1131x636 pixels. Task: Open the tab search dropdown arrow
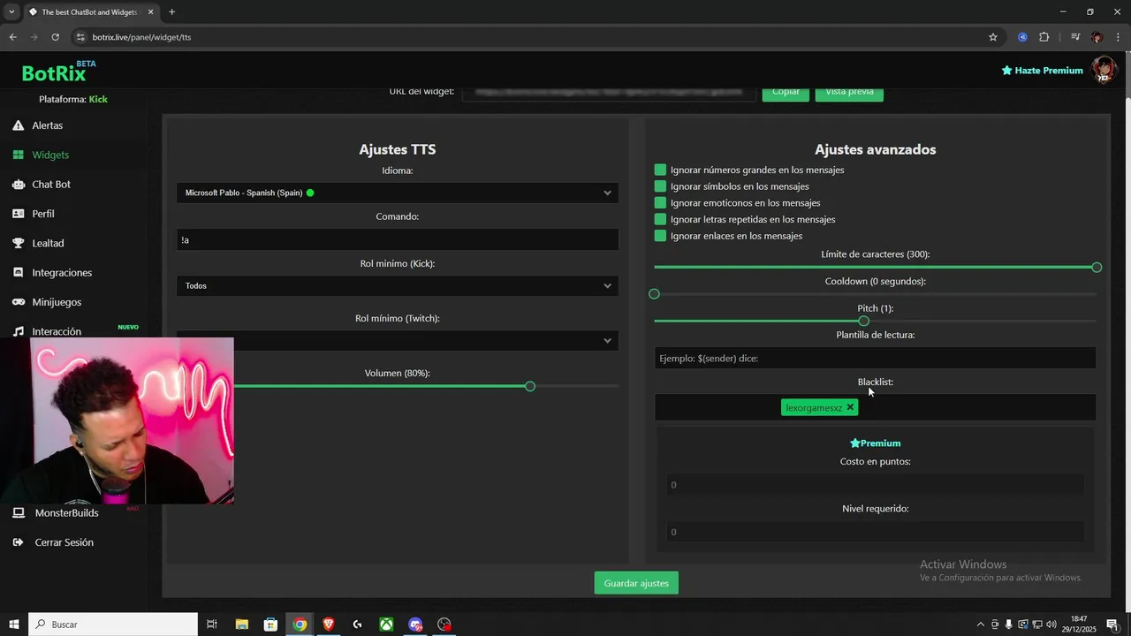click(11, 12)
